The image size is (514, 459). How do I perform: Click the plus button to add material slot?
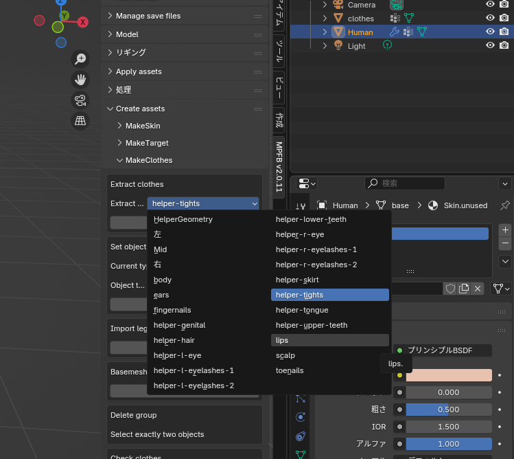pyautogui.click(x=505, y=230)
